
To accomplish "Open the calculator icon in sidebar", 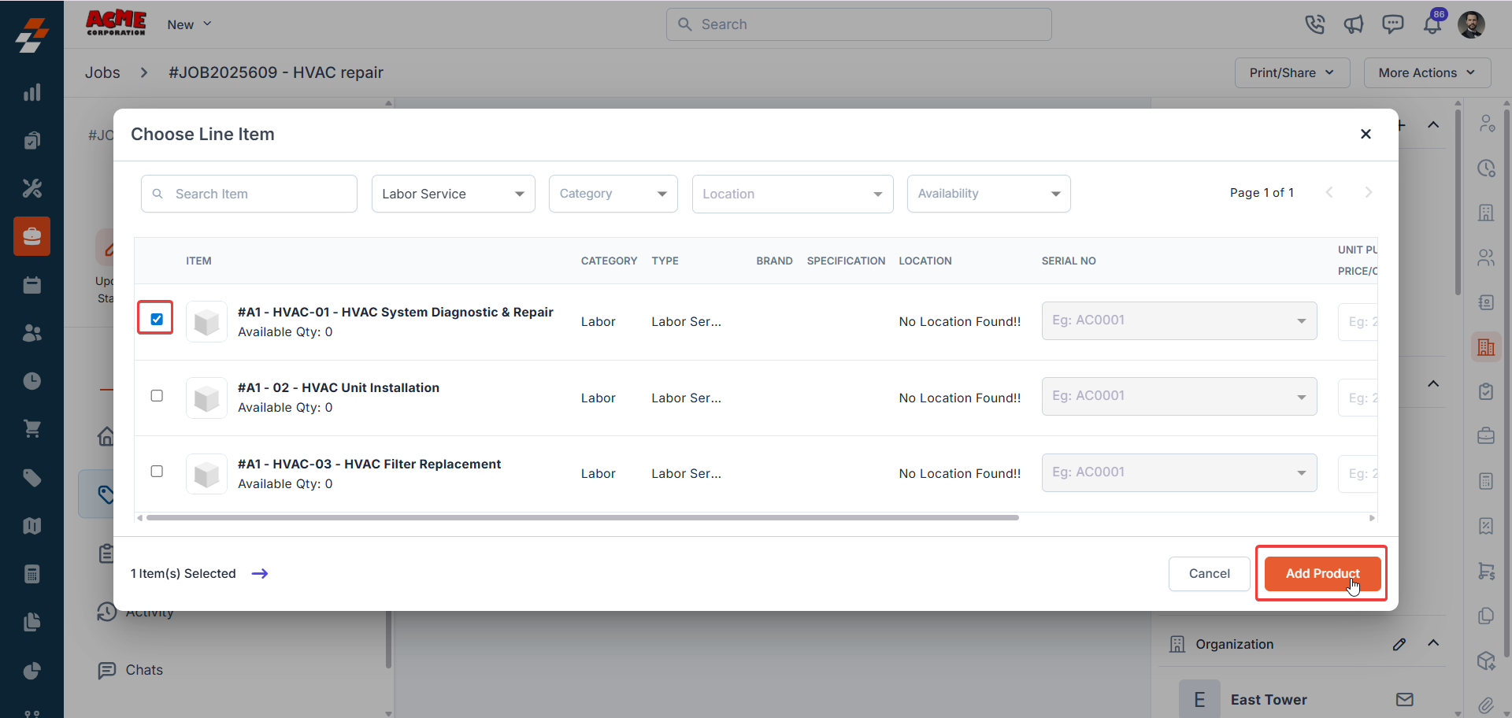I will click(x=31, y=574).
